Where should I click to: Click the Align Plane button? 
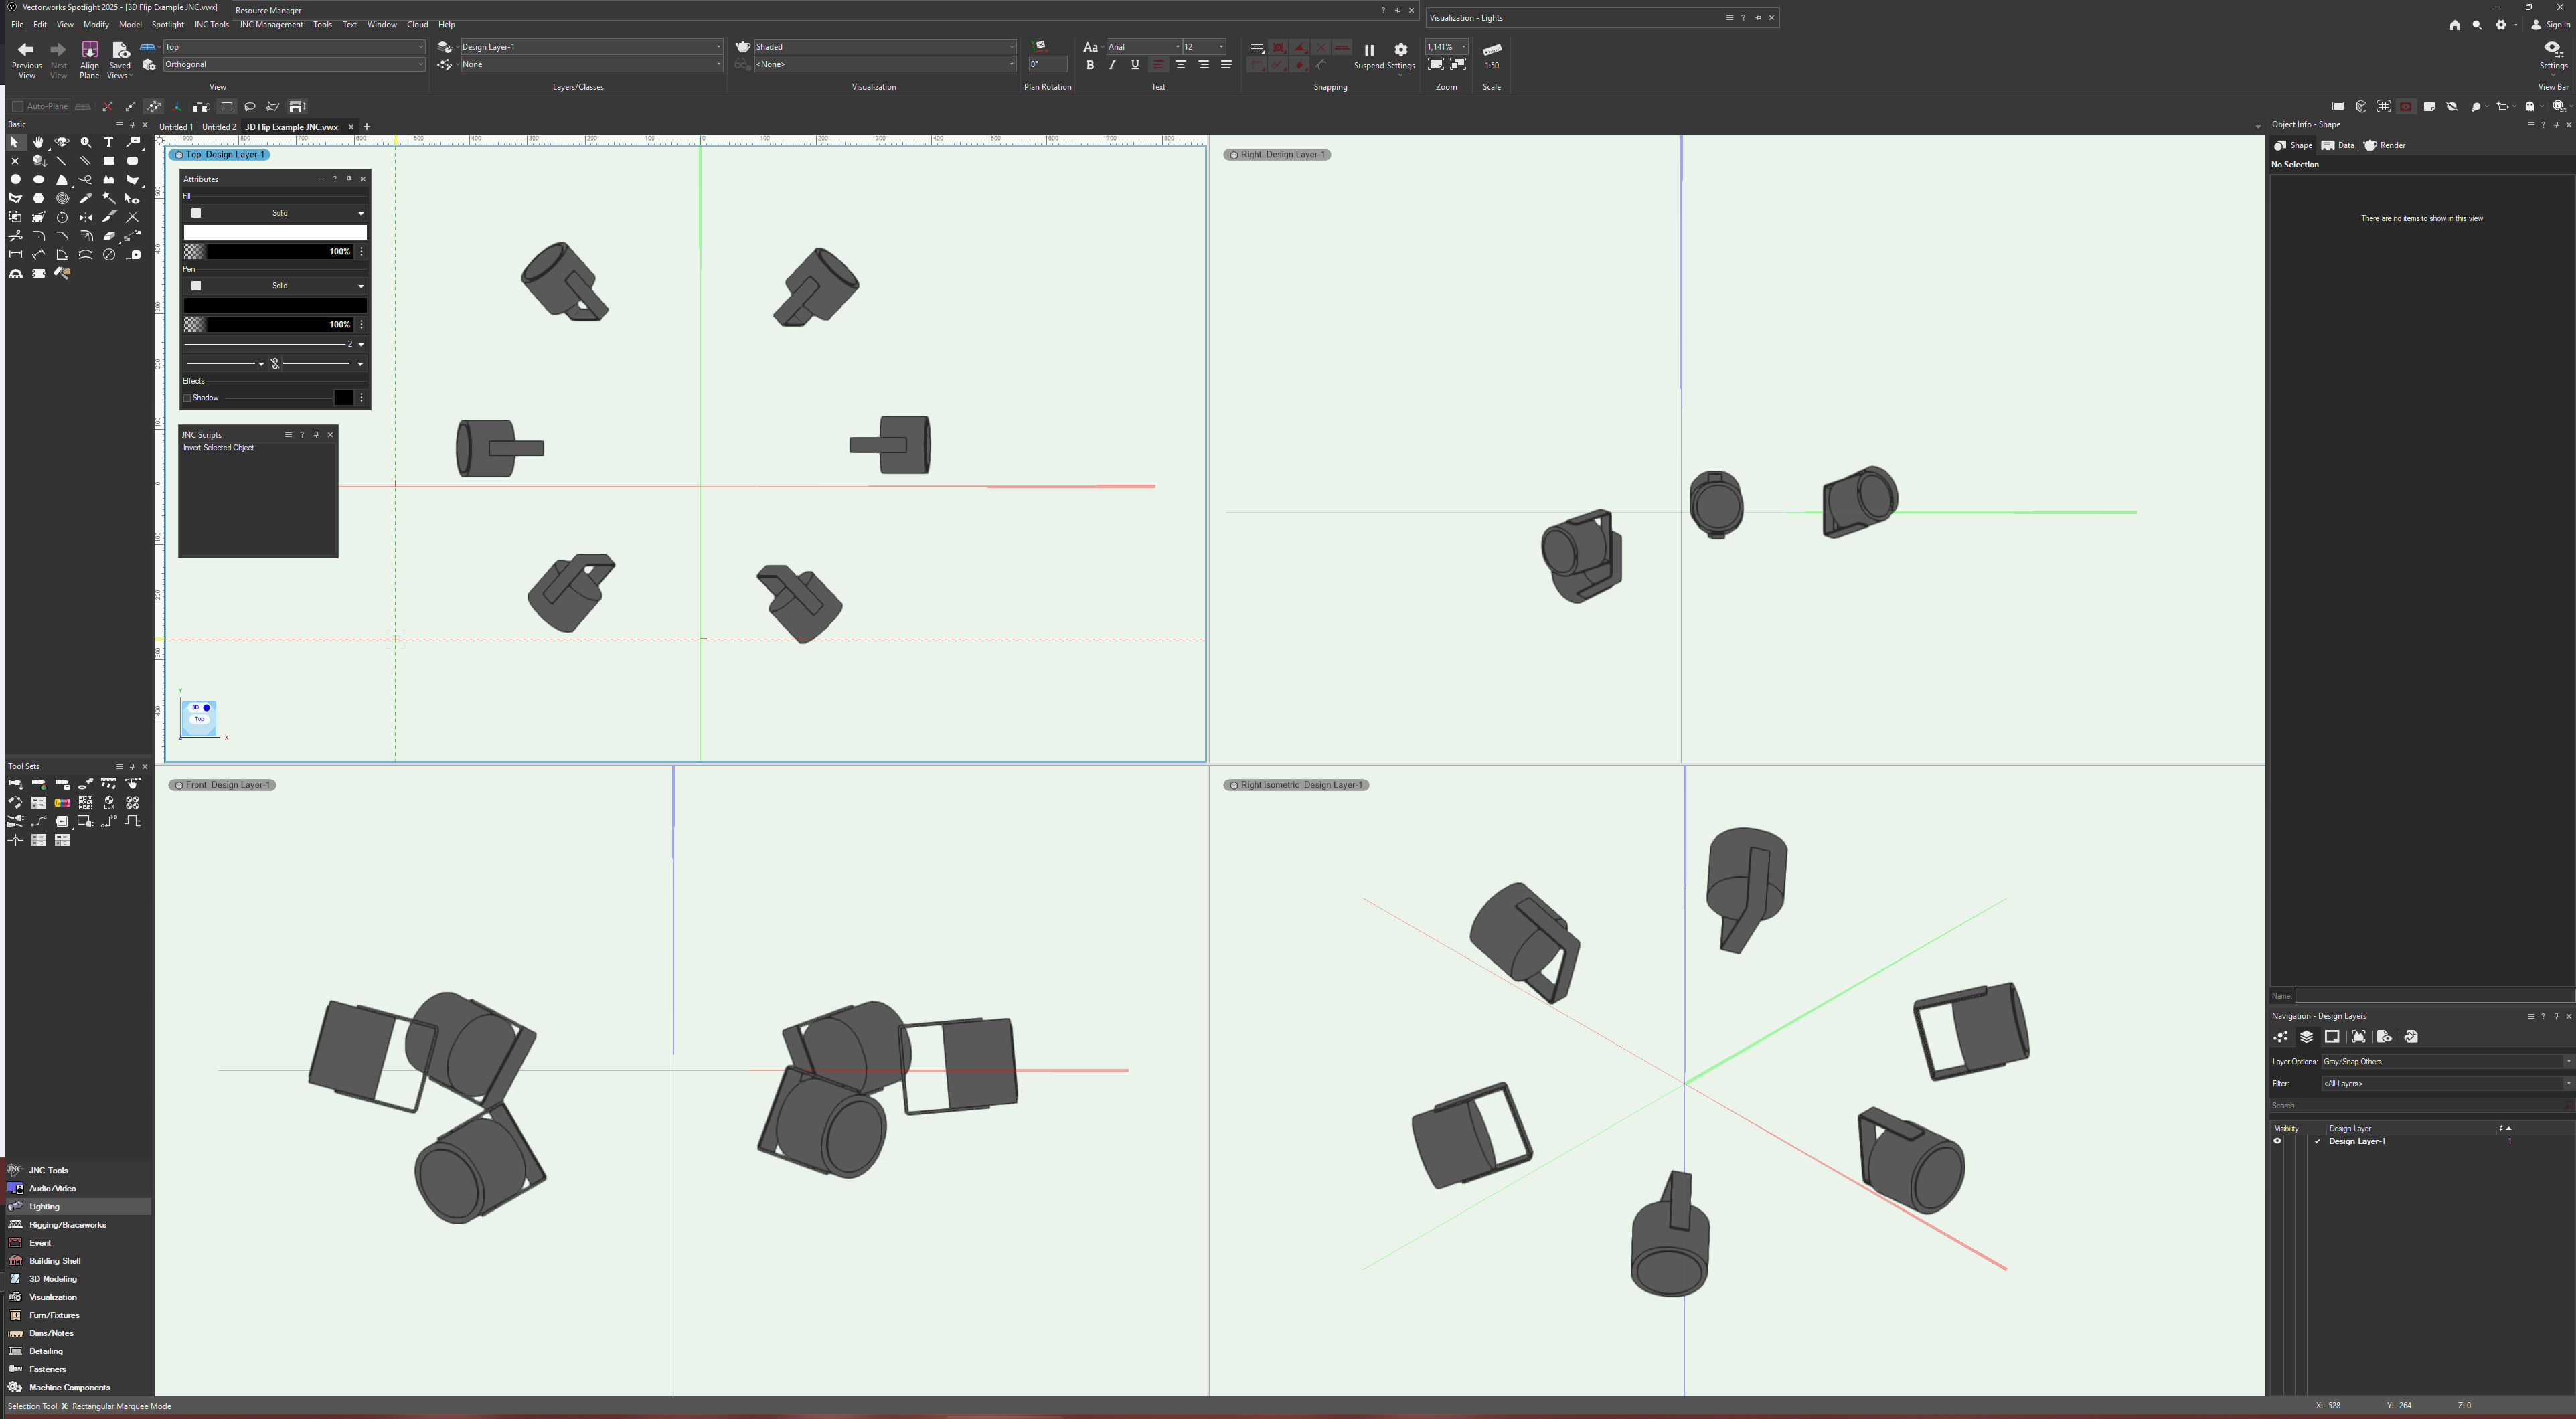point(89,58)
